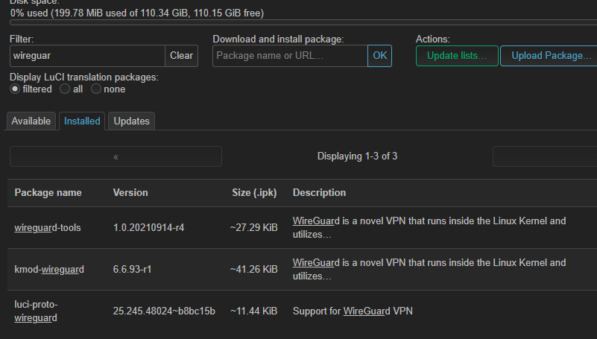Click the Version column header
The height and width of the screenshot is (339, 597).
[x=130, y=192]
